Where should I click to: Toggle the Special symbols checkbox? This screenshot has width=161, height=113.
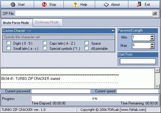click(45, 48)
